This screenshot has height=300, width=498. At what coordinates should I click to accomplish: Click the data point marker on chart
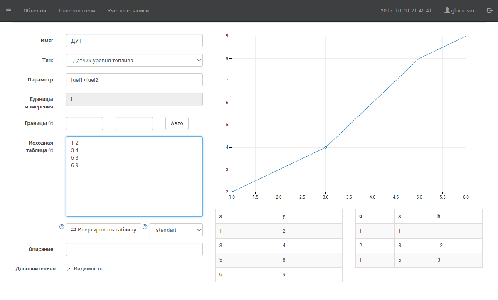pyautogui.click(x=325, y=148)
